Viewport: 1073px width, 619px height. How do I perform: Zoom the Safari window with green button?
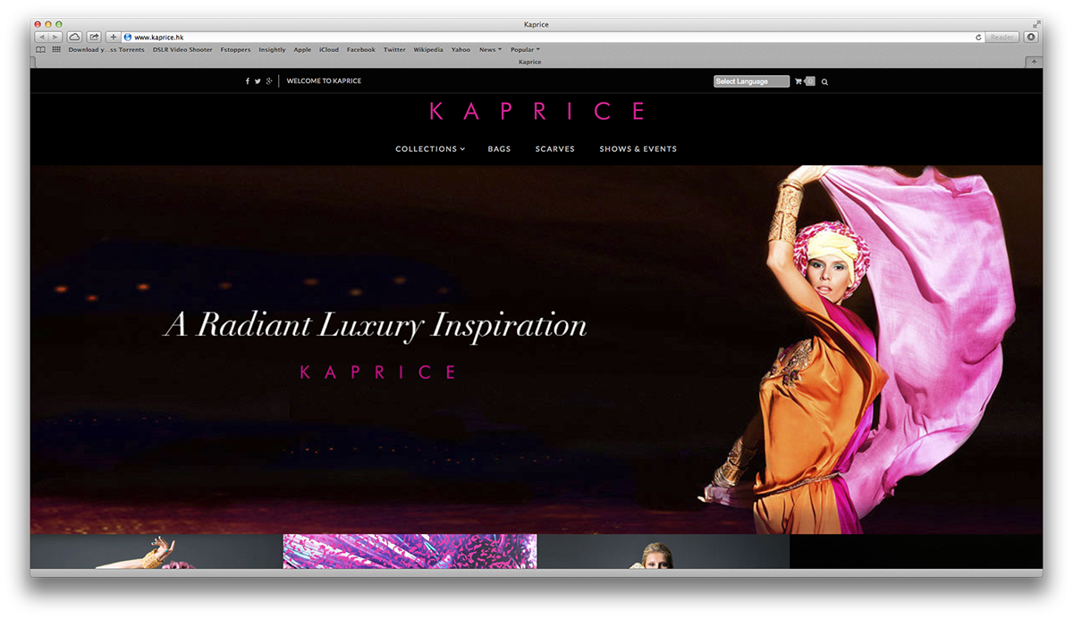pos(59,24)
